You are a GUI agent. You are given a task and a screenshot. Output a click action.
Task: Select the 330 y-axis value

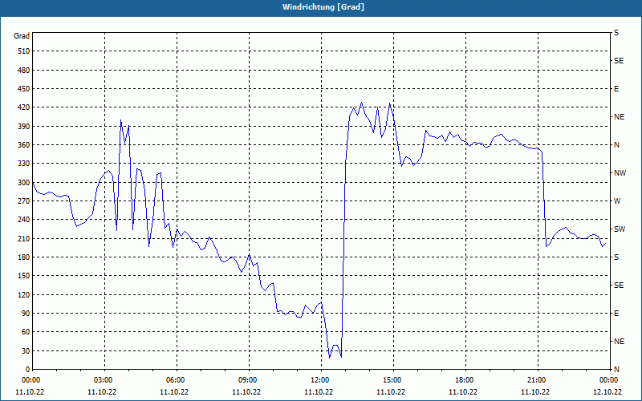tap(24, 164)
